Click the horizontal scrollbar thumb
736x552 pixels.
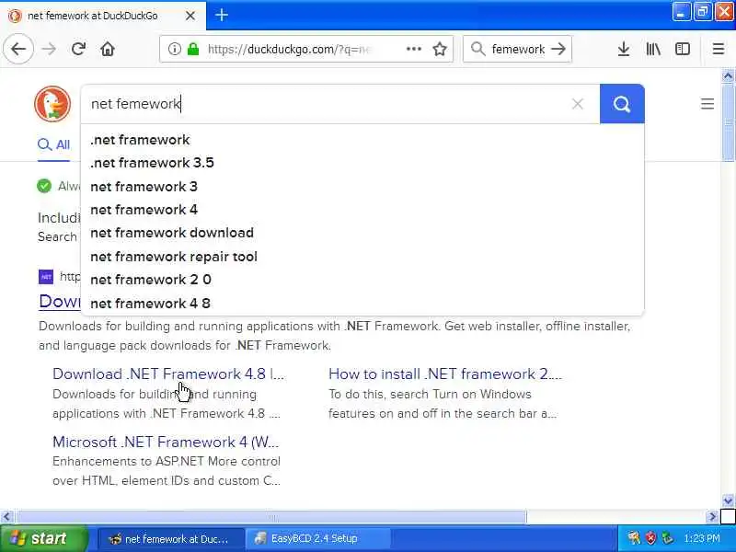pyautogui.click(x=271, y=517)
